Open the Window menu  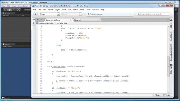(95, 10)
